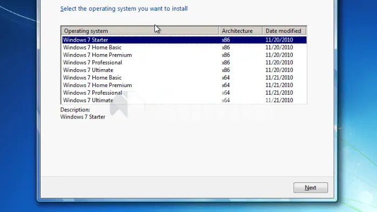Select Windows 7 Professional x64 row
The width and height of the screenshot is (377, 212).
click(x=184, y=92)
